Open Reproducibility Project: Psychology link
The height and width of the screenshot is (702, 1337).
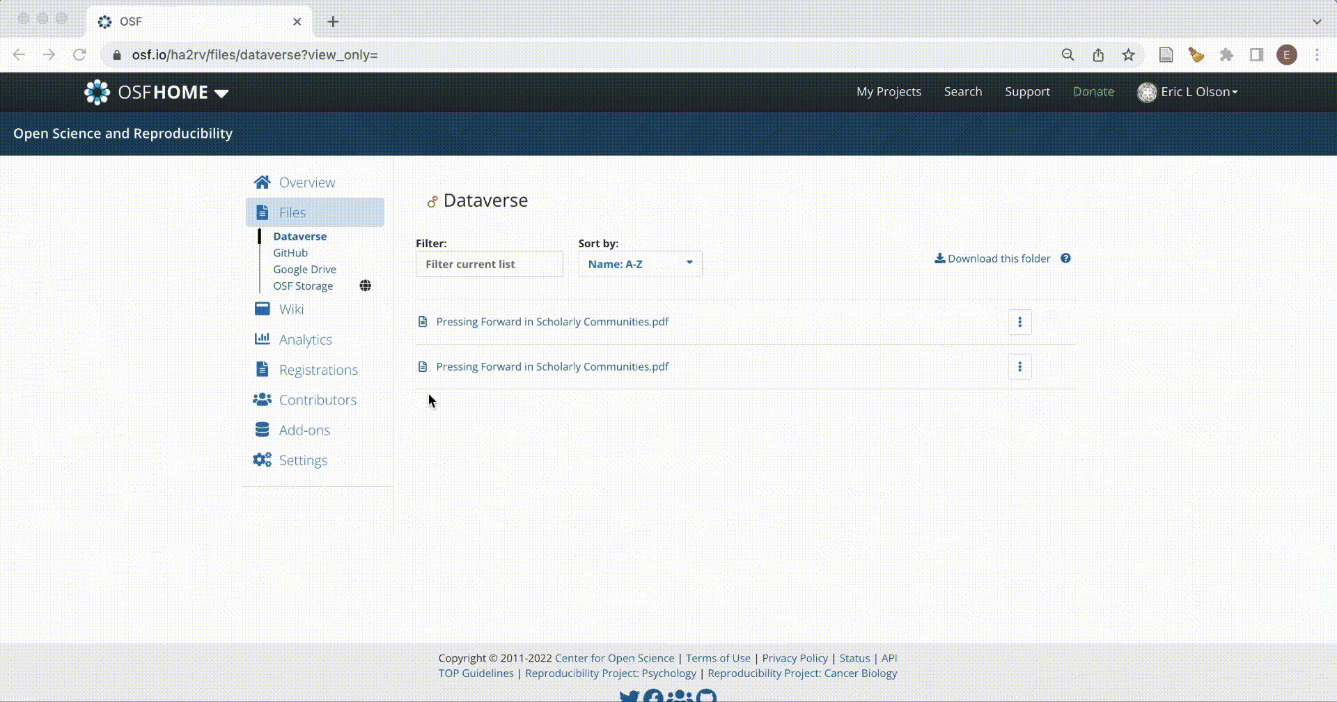(611, 673)
